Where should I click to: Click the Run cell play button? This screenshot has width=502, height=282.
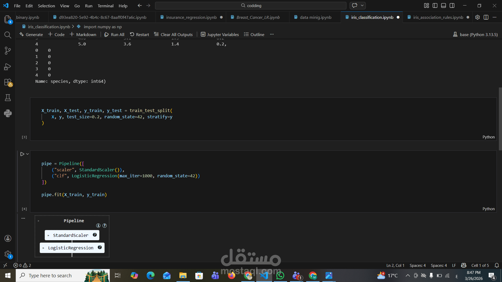click(x=22, y=154)
